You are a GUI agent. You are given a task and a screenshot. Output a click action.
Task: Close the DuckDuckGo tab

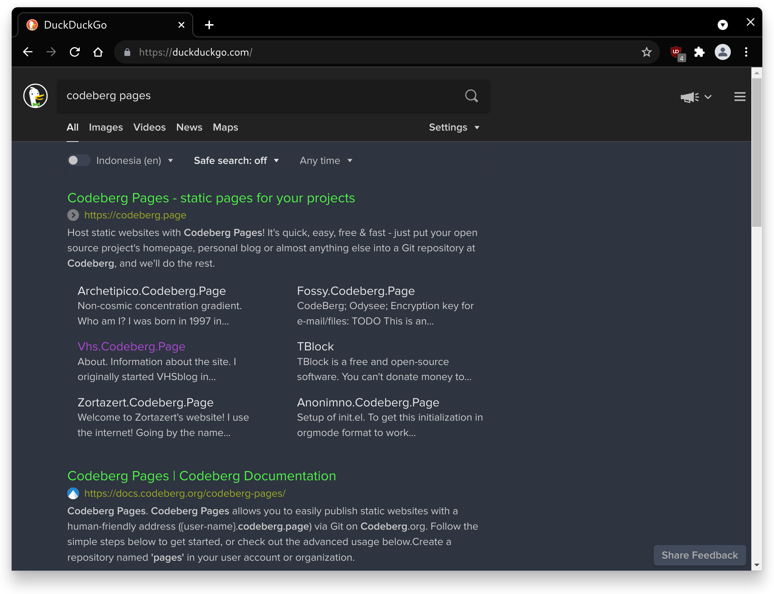(181, 25)
